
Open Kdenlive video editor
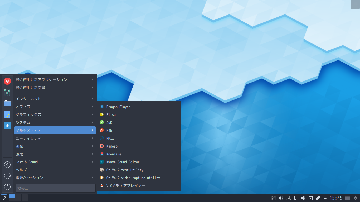tap(139, 154)
